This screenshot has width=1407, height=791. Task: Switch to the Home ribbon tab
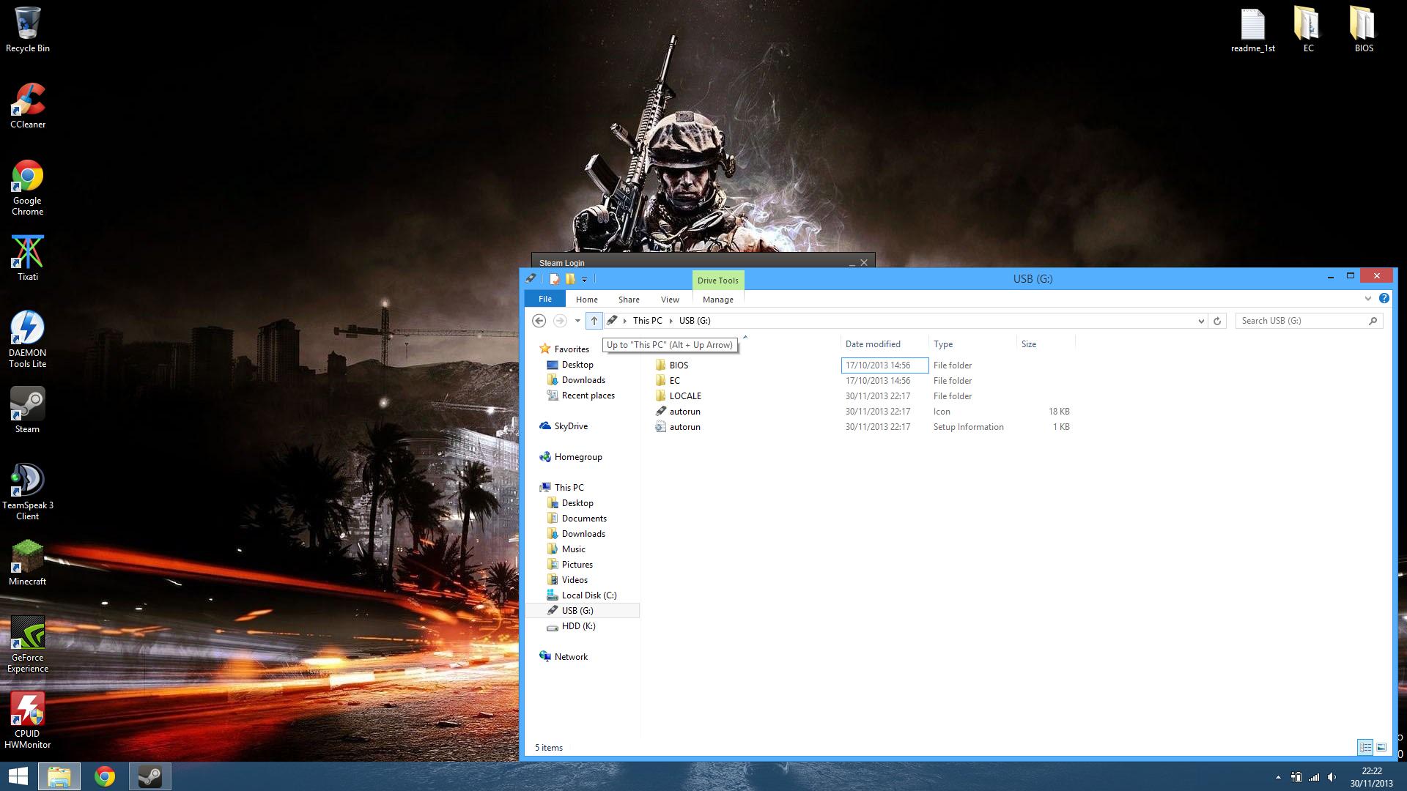pos(586,299)
